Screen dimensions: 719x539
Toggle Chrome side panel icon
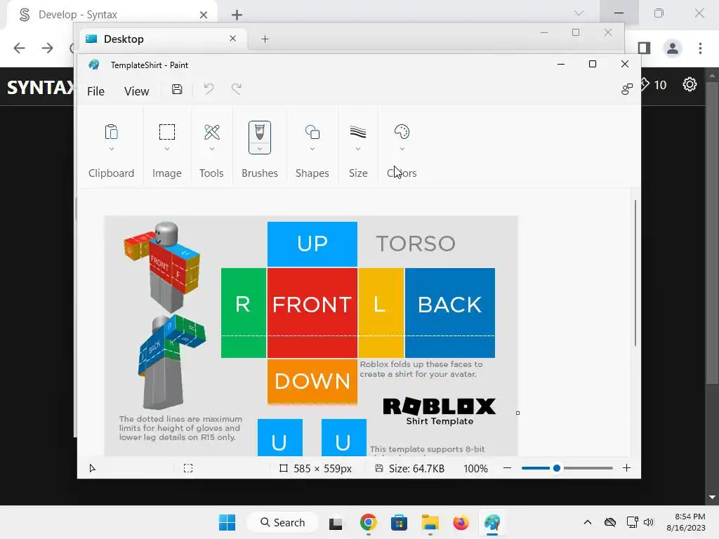pos(645,48)
